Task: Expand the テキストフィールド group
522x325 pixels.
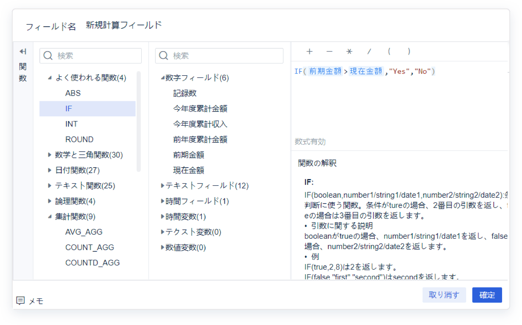Action: point(162,186)
